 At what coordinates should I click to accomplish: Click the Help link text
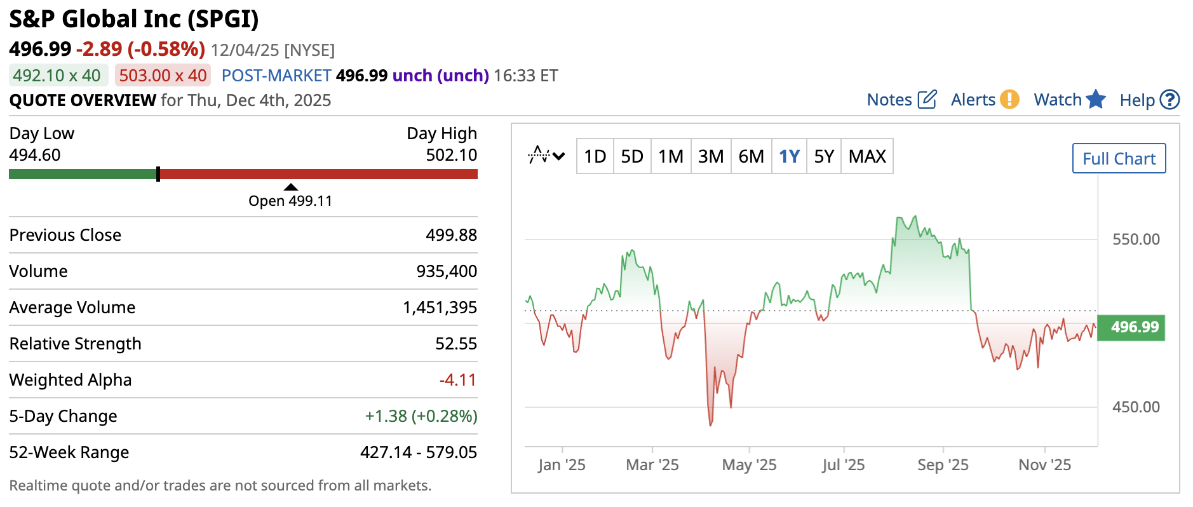pyautogui.click(x=1136, y=100)
